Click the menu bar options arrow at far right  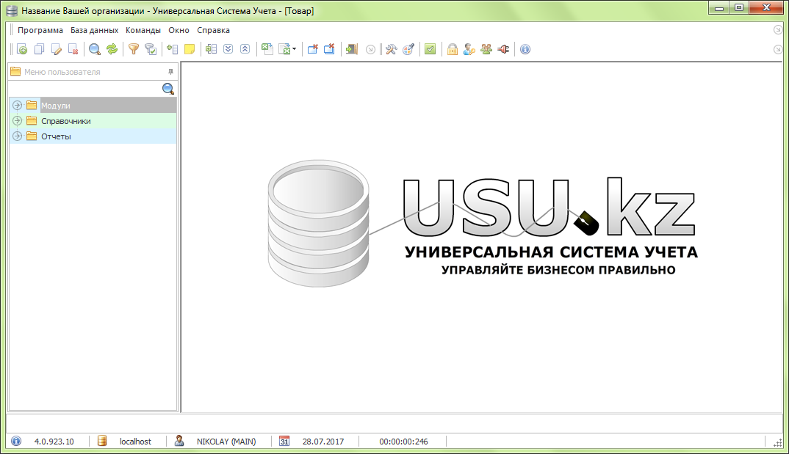[x=777, y=30]
